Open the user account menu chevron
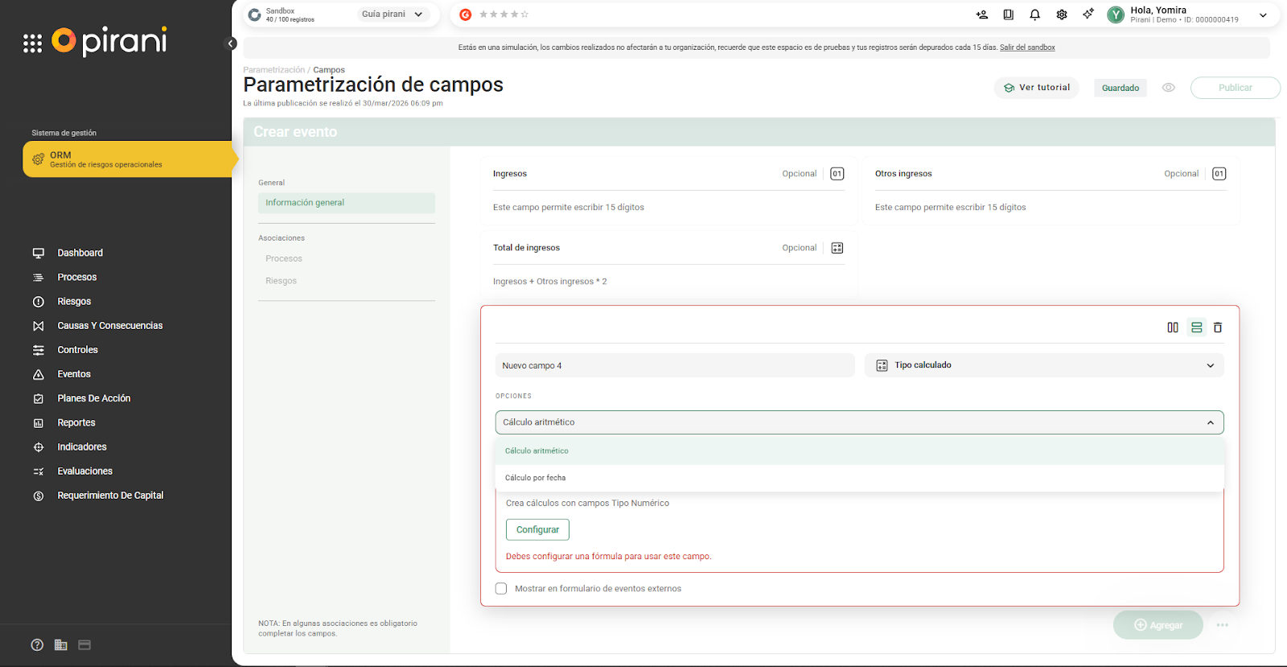This screenshot has height=667, width=1287. pos(1263,14)
